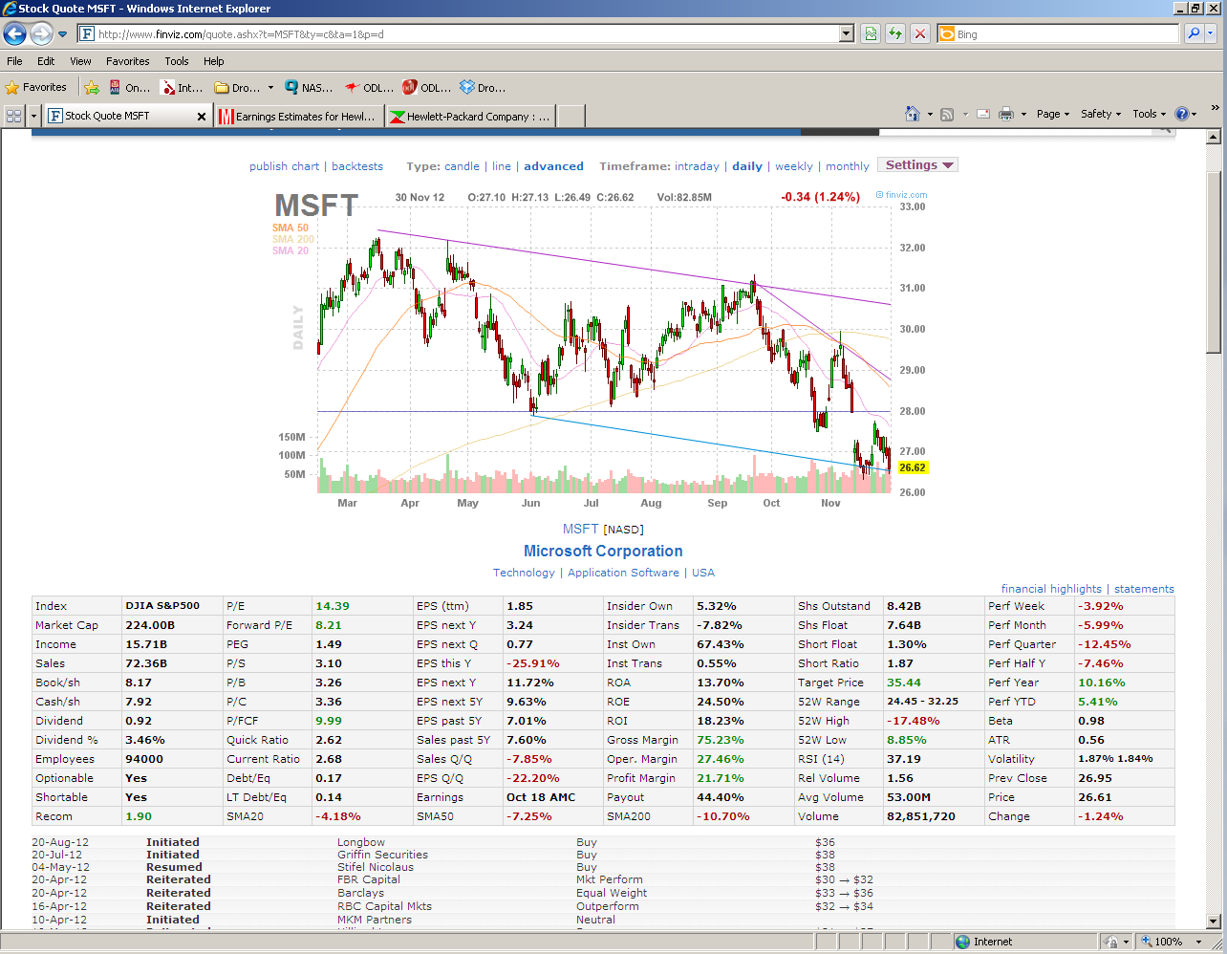
Task: Click the magnifier search button
Action: click(x=1194, y=33)
